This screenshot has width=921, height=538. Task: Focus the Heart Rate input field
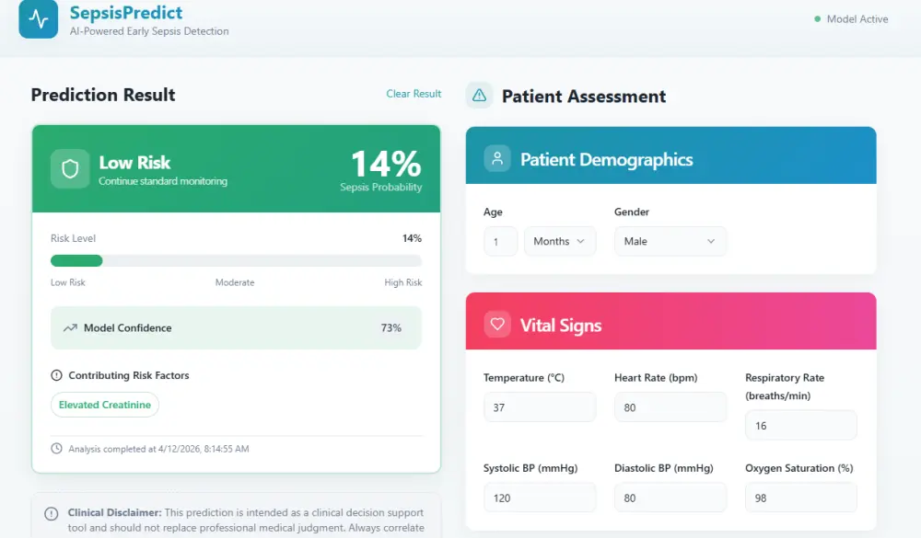pos(670,407)
